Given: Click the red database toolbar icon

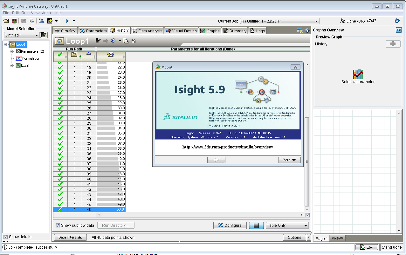Looking at the screenshot, I should click(15, 21).
